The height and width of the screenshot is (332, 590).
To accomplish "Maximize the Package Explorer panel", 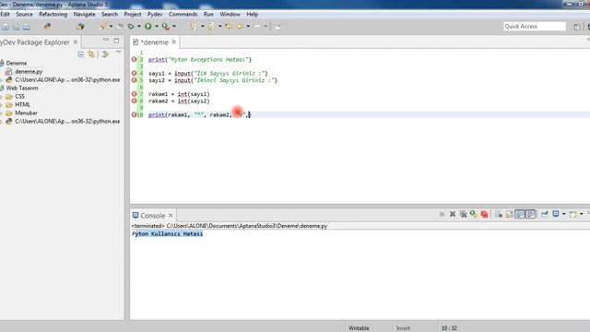I will tap(116, 41).
